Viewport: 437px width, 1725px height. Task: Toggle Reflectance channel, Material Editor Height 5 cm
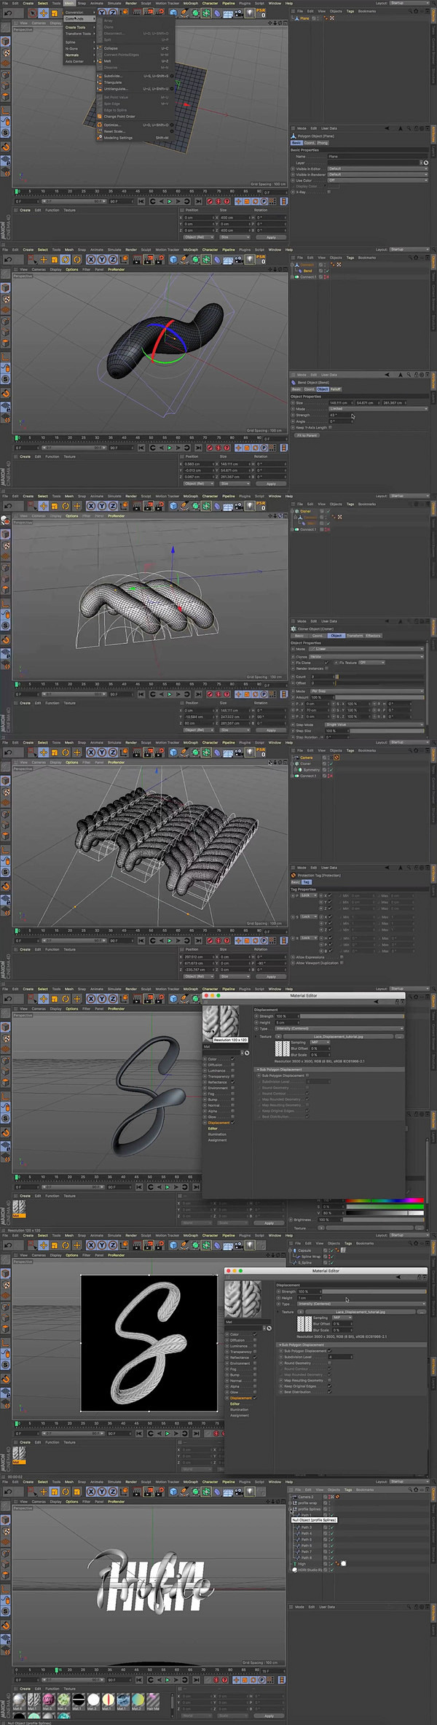(x=232, y=1082)
